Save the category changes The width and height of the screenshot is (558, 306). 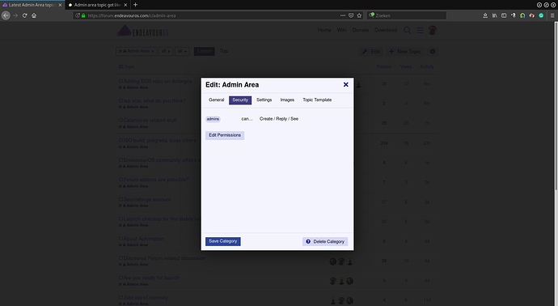click(222, 241)
